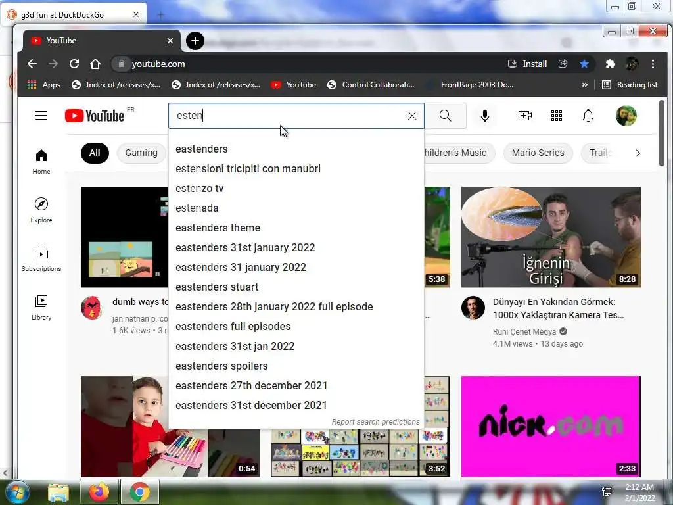Image resolution: width=673 pixels, height=505 pixels.
Task: Open FrontPage 2003 Do... bookmark
Action: point(471,85)
